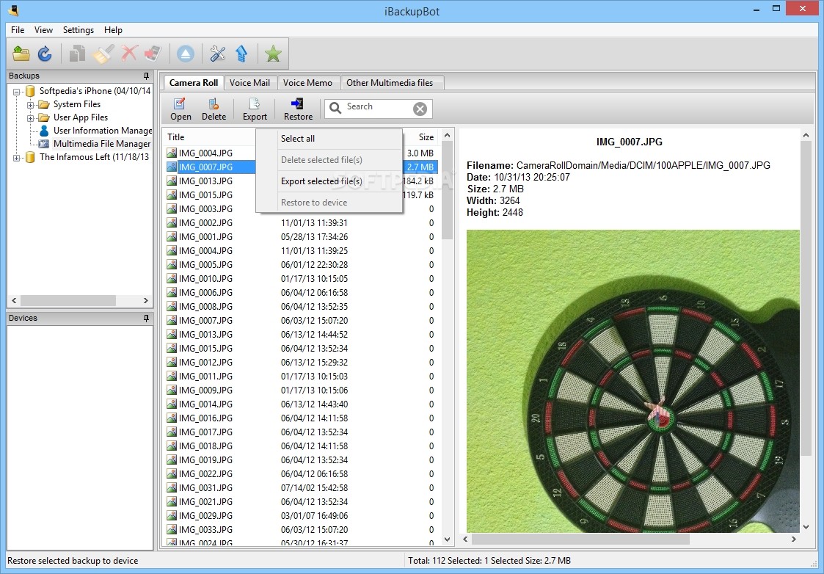Open the View menu
The height and width of the screenshot is (574, 824).
(x=43, y=30)
